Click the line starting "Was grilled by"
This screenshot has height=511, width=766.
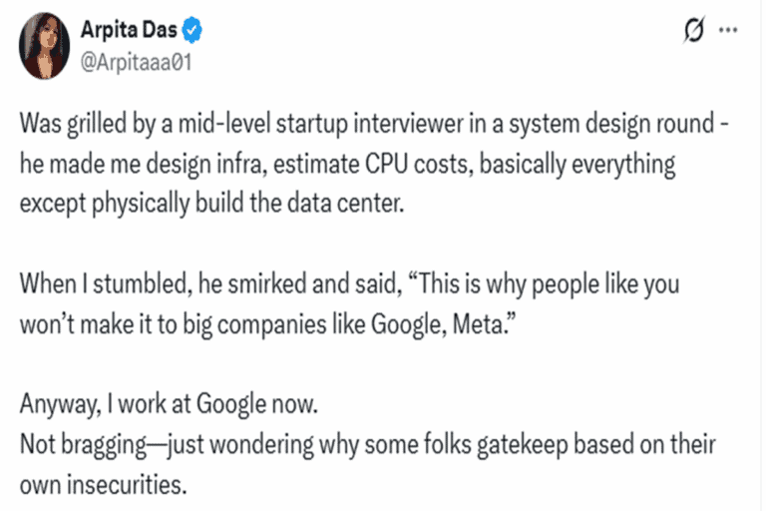pos(374,124)
